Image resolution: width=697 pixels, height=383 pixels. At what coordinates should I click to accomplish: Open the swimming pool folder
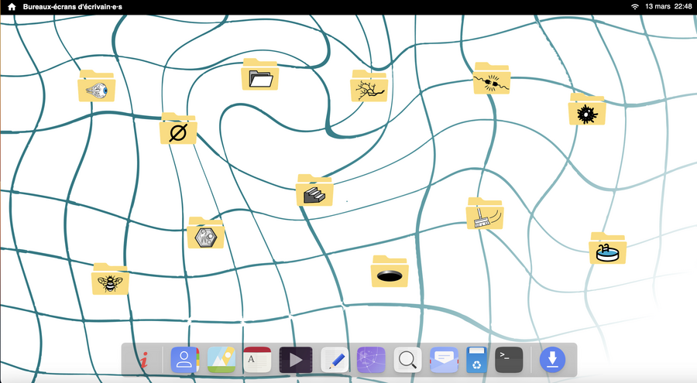pyautogui.click(x=607, y=249)
